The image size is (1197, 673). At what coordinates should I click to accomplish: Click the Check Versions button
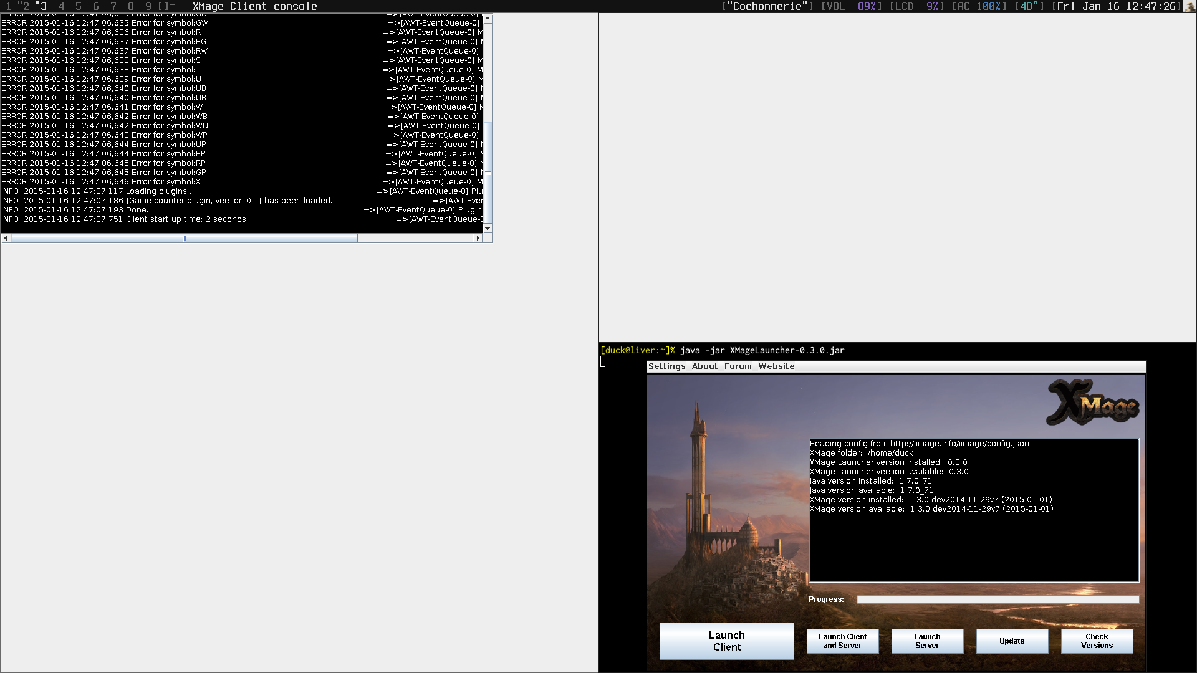coord(1097,641)
